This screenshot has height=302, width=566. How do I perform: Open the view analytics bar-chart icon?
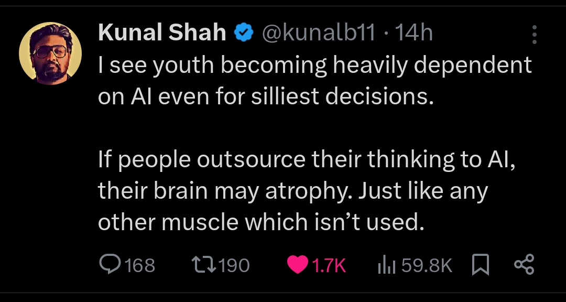click(386, 265)
